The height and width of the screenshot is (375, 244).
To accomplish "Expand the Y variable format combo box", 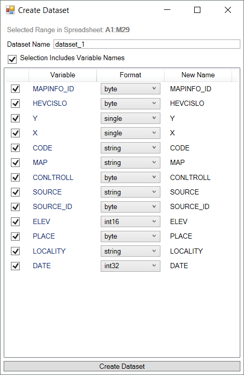I will click(130, 118).
